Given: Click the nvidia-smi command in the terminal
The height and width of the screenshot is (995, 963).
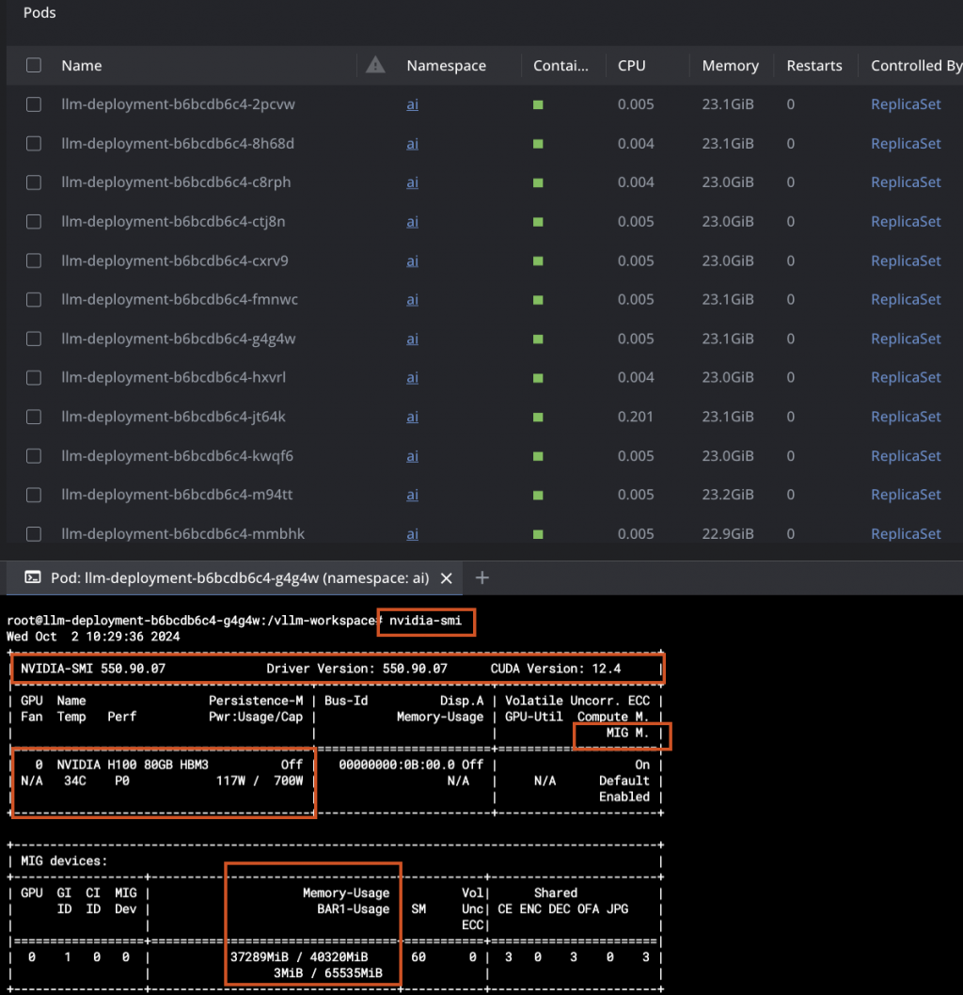Looking at the screenshot, I should pyautogui.click(x=426, y=621).
